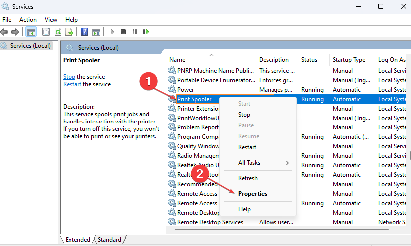Toggle Show/Hide Action Pane icon
Image resolution: width=411 pixels, height=246 pixels.
pos(96,32)
